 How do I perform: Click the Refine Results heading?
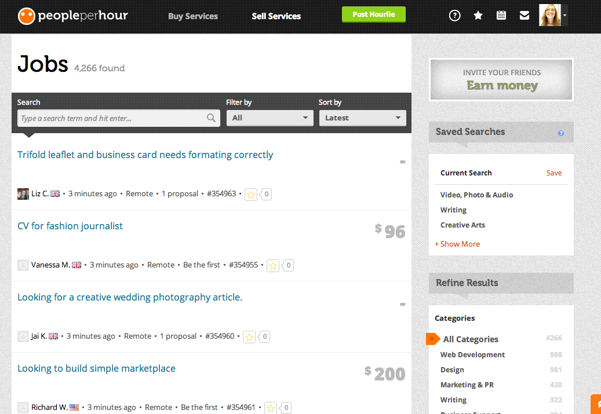click(x=467, y=283)
